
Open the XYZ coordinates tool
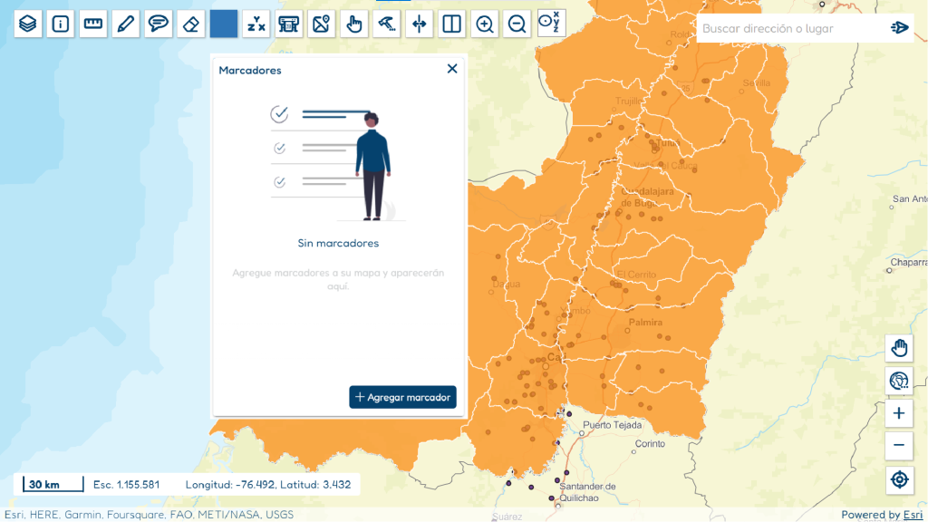tap(256, 24)
